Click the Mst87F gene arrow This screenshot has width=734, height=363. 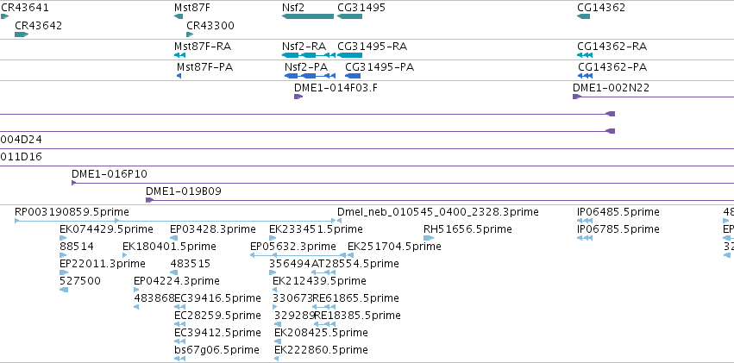pos(179,16)
